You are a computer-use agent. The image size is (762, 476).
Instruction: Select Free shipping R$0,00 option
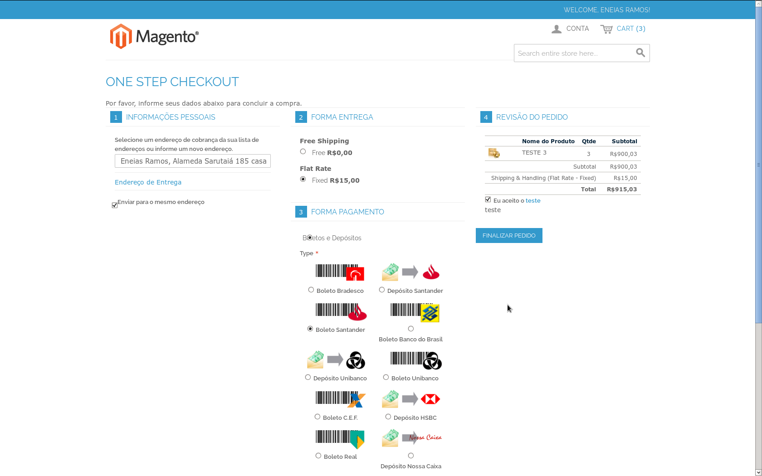point(303,151)
